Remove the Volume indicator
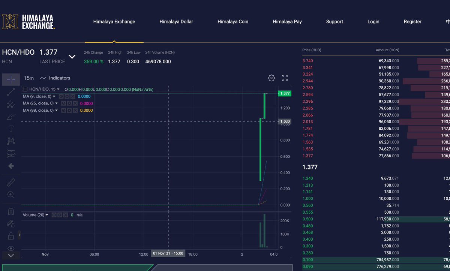450x271 pixels. [65, 215]
